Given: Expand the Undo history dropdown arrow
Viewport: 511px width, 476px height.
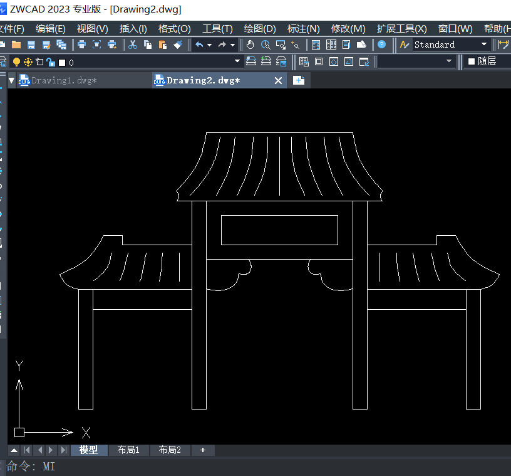Looking at the screenshot, I should pos(209,45).
